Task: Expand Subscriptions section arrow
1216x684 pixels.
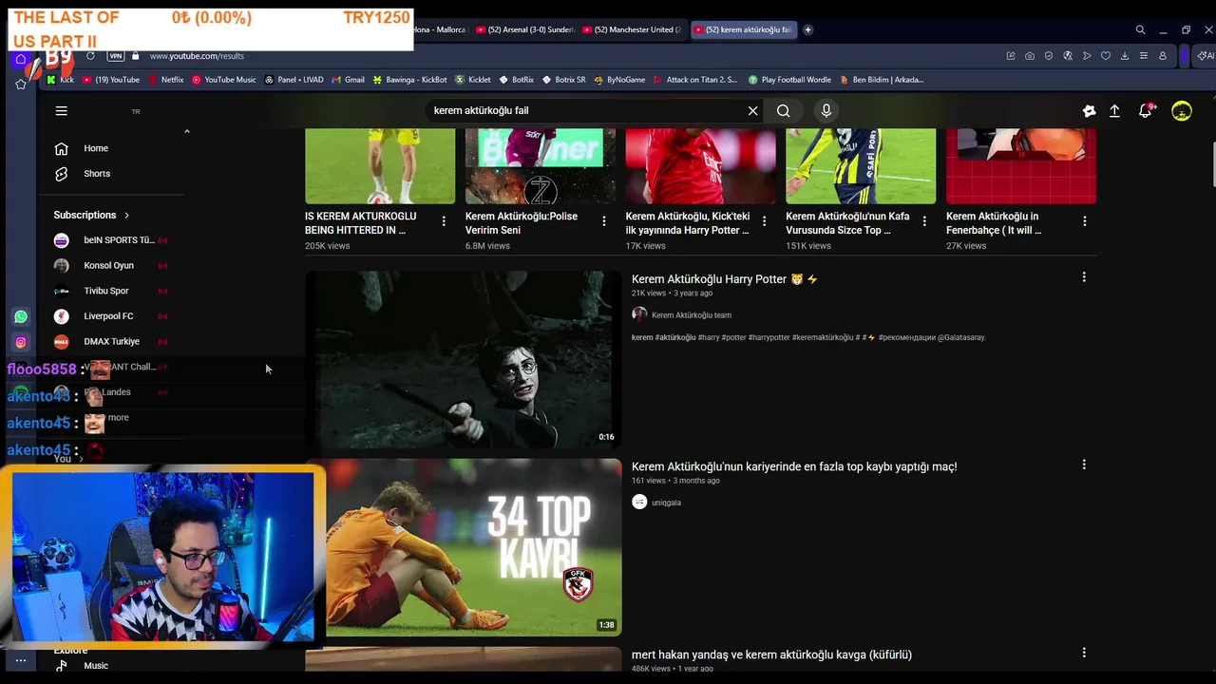Action: (126, 216)
